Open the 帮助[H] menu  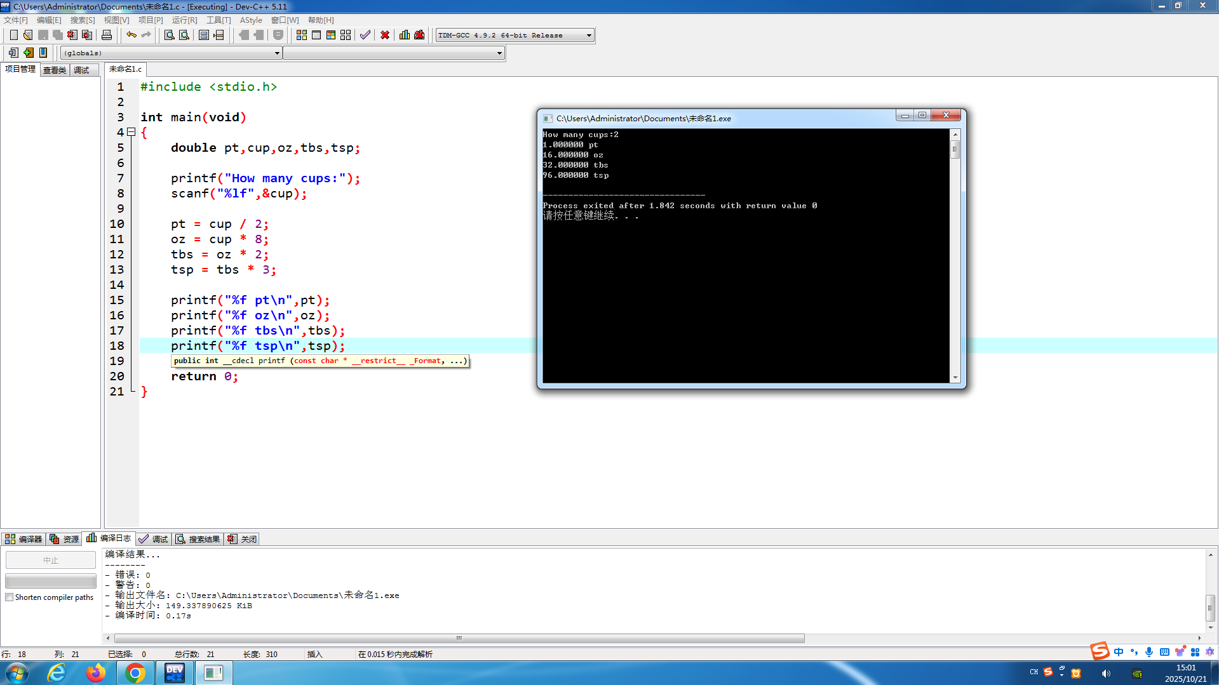click(x=321, y=20)
